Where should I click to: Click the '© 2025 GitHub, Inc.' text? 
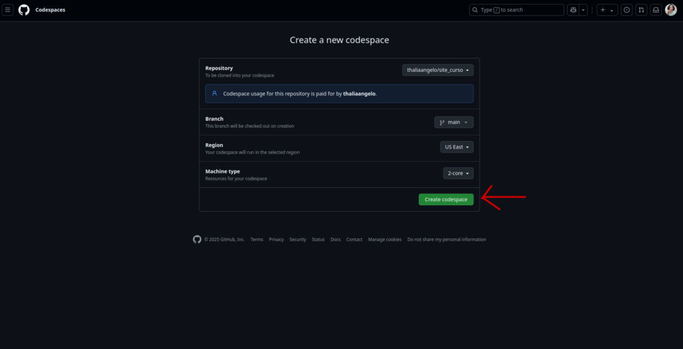pyautogui.click(x=224, y=240)
